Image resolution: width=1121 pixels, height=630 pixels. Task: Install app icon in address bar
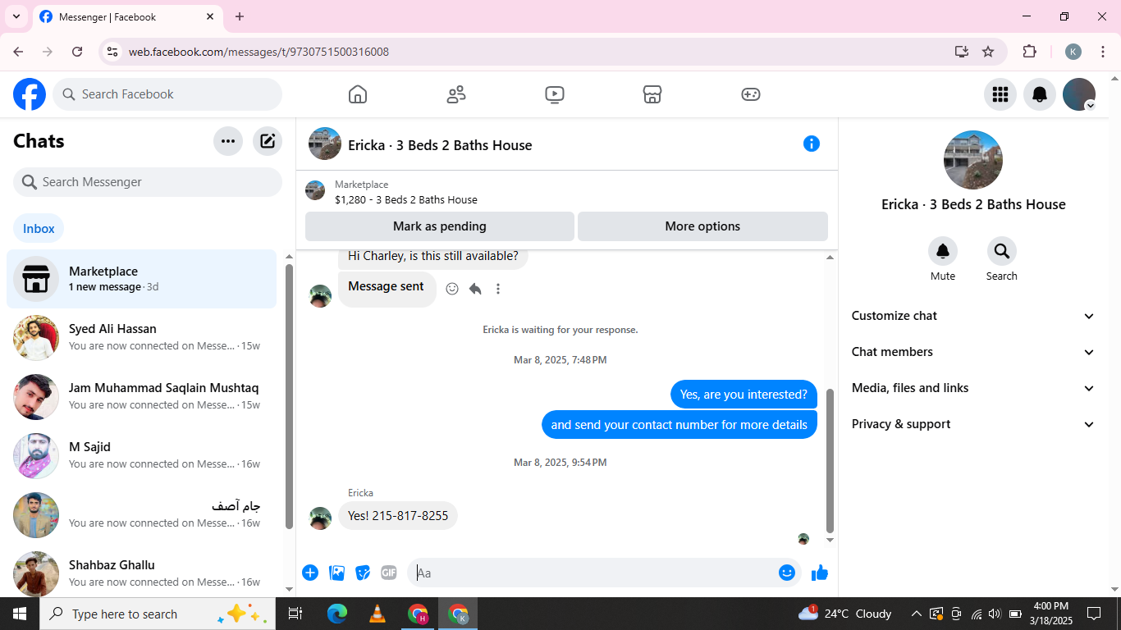(962, 52)
